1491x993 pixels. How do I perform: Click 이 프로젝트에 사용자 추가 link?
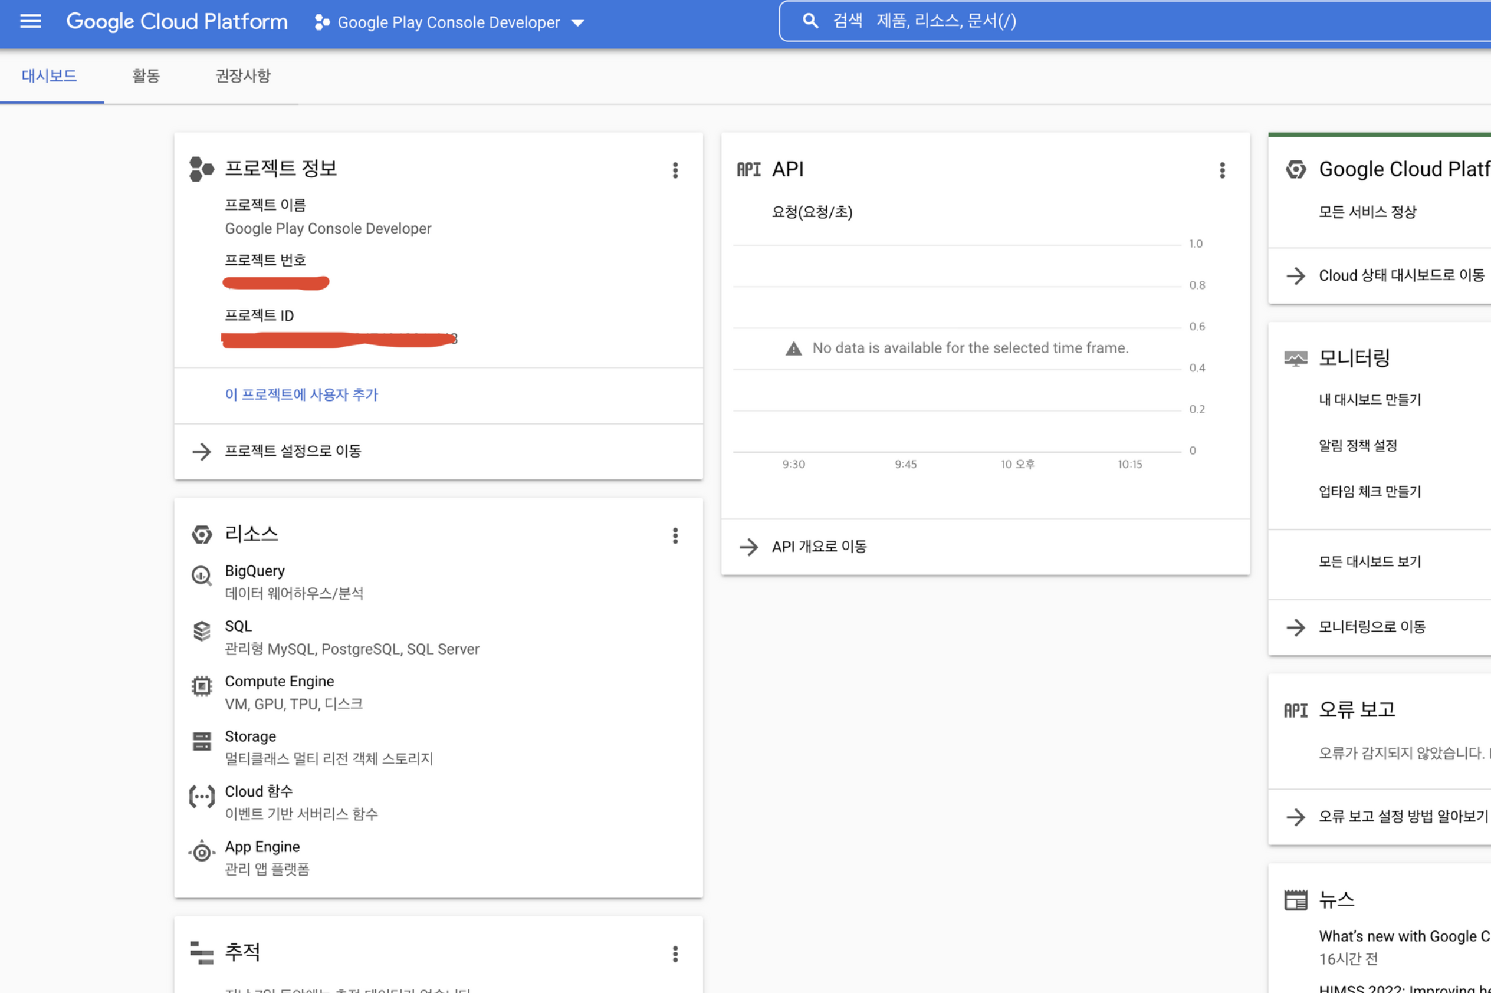[301, 394]
